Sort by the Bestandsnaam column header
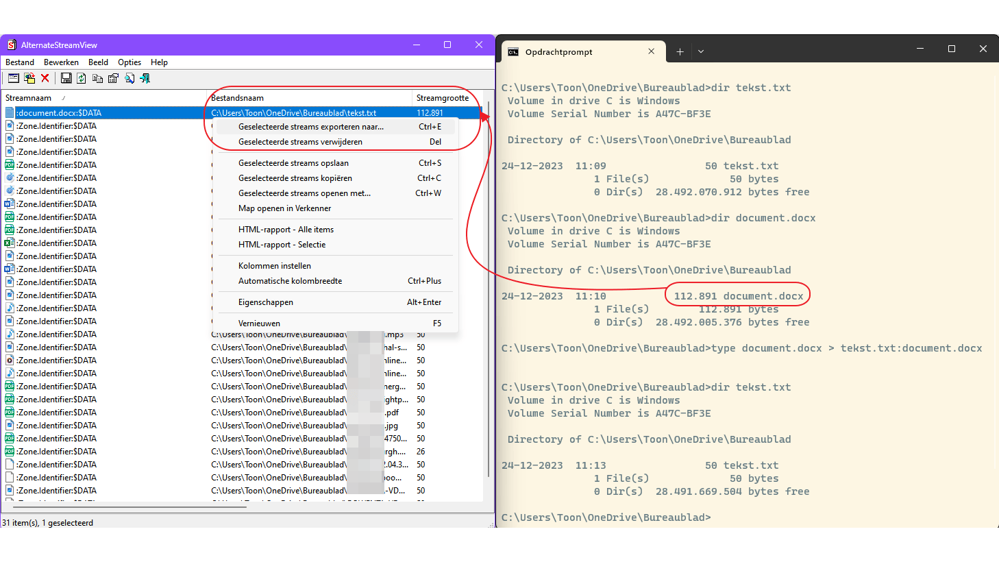This screenshot has height=562, width=999. [x=309, y=98]
